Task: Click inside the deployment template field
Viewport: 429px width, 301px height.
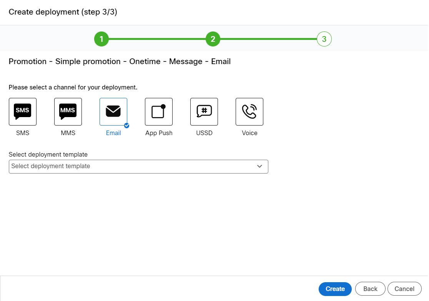Action: [115, 166]
